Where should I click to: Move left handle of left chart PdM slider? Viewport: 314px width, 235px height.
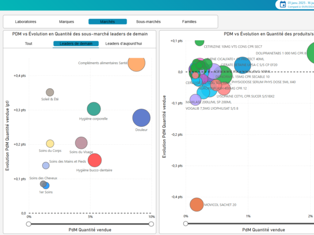click(x=29, y=224)
